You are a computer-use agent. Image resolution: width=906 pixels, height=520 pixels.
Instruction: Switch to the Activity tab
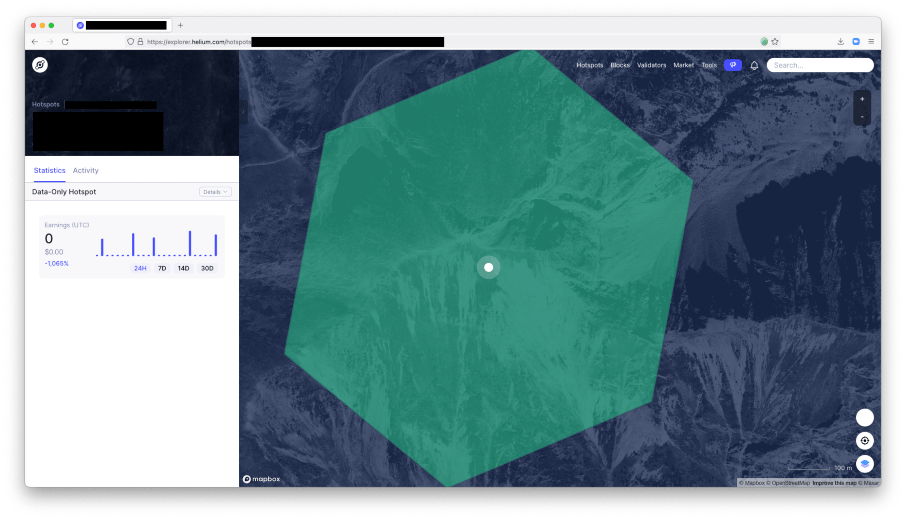coord(86,170)
